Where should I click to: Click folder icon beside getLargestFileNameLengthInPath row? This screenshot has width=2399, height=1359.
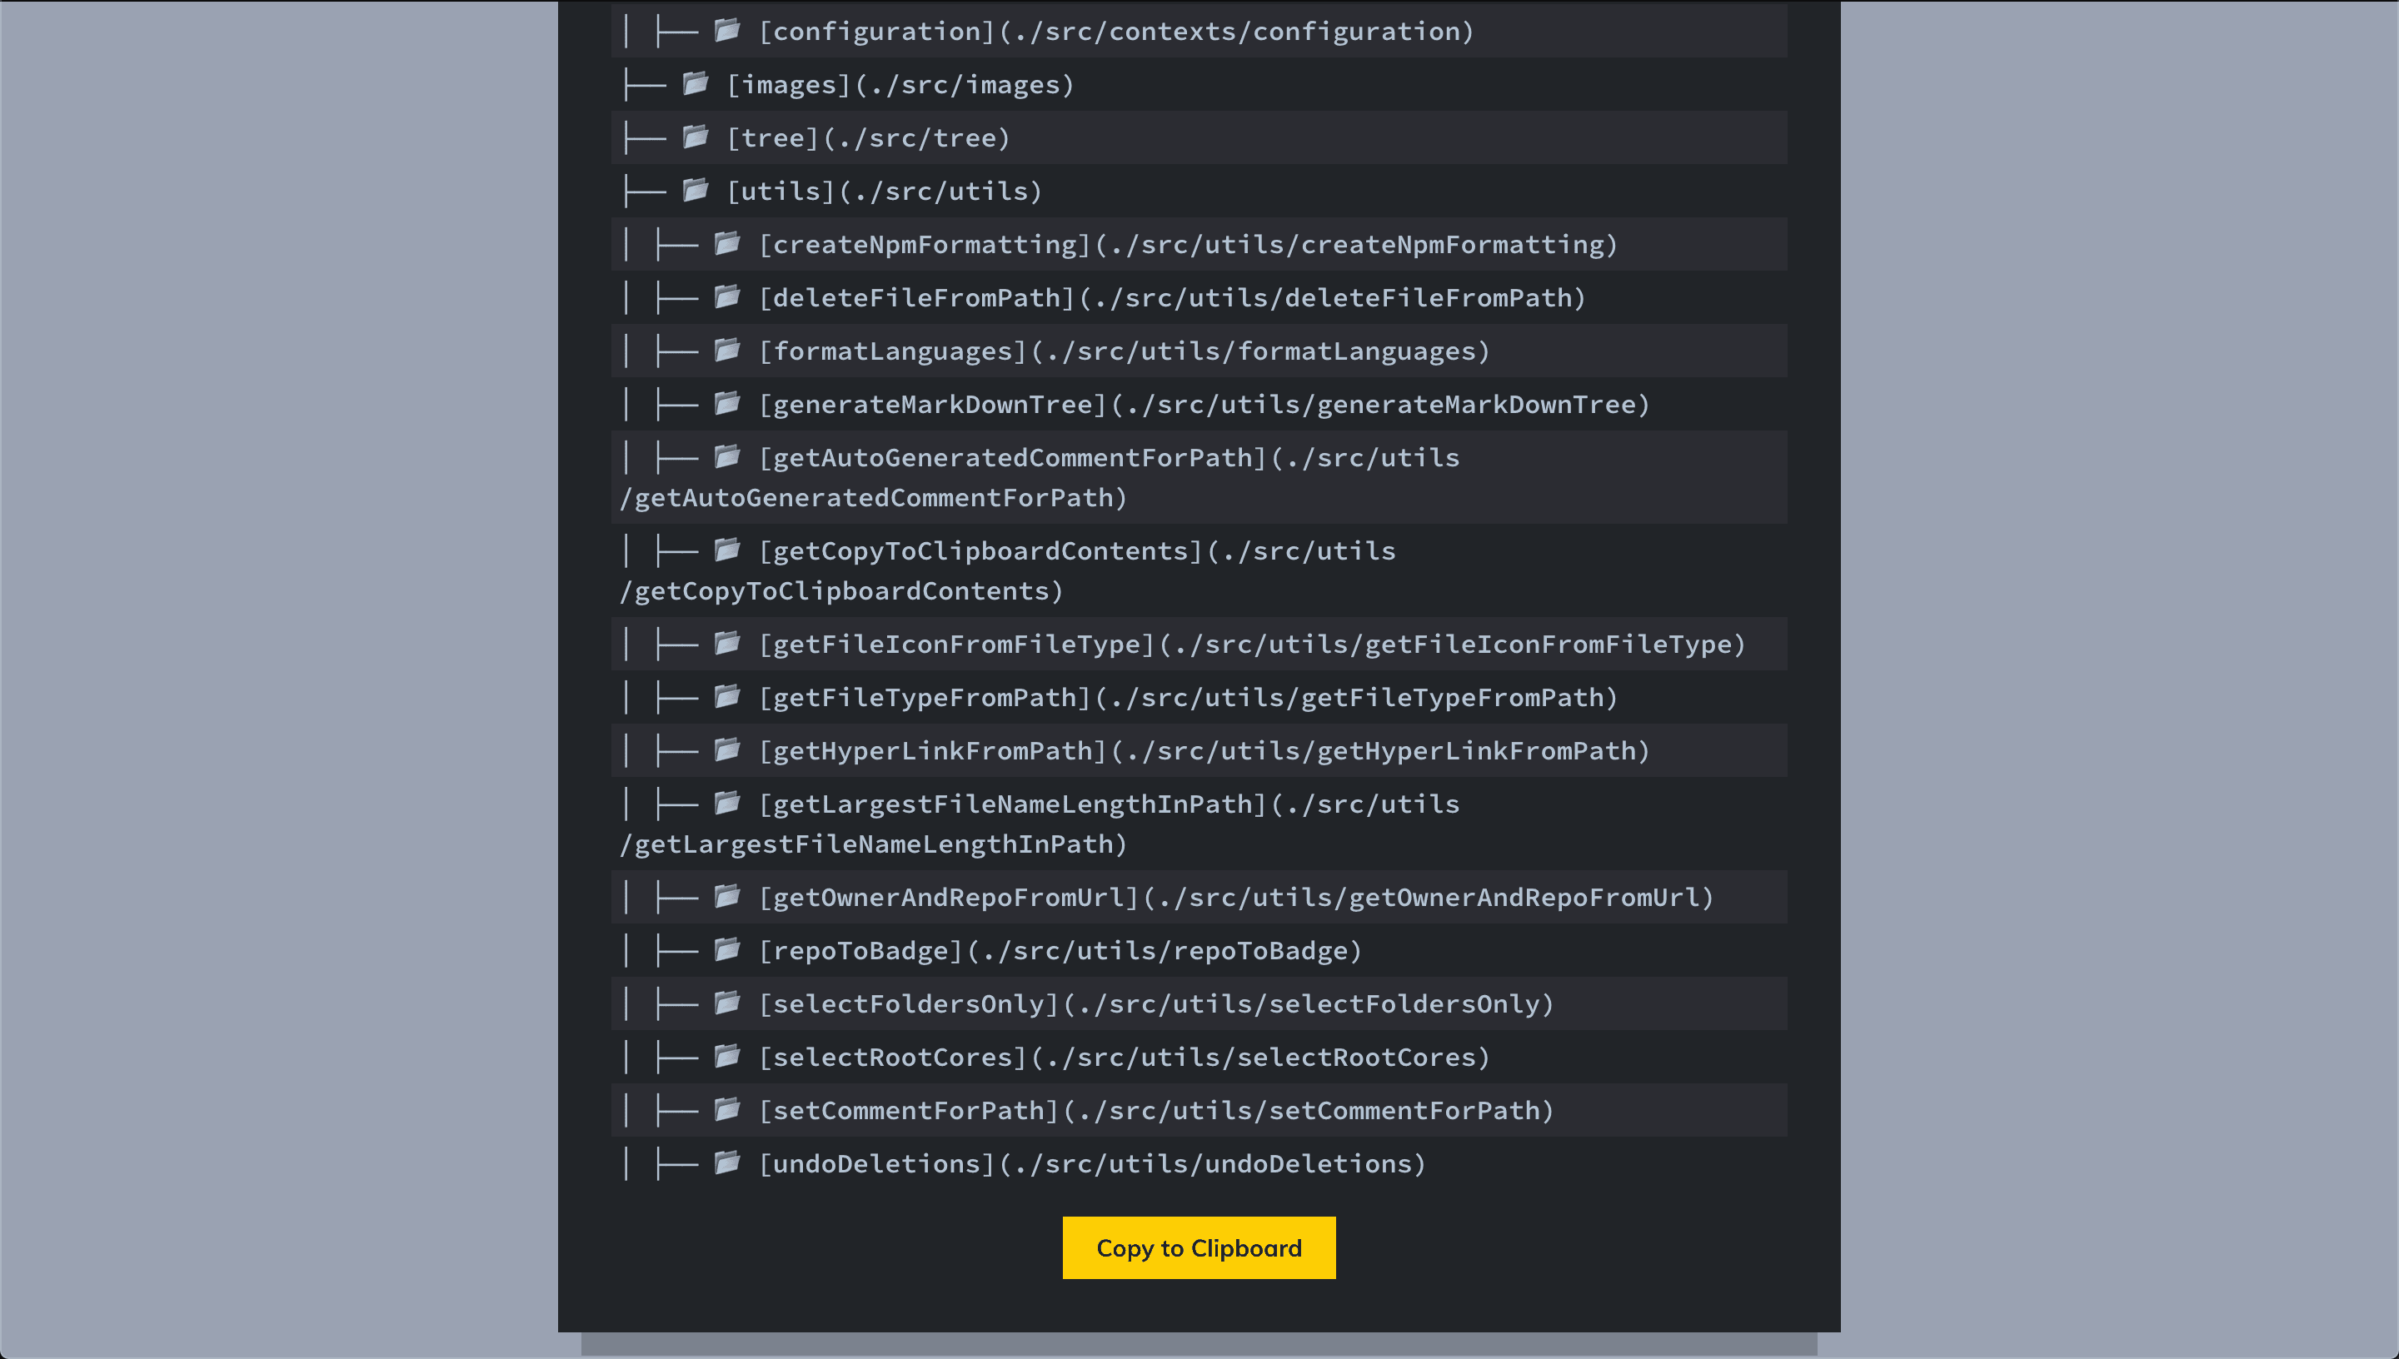727,803
